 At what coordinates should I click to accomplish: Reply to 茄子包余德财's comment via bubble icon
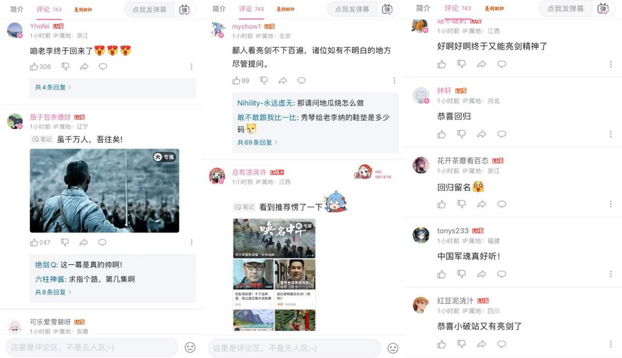tap(102, 242)
